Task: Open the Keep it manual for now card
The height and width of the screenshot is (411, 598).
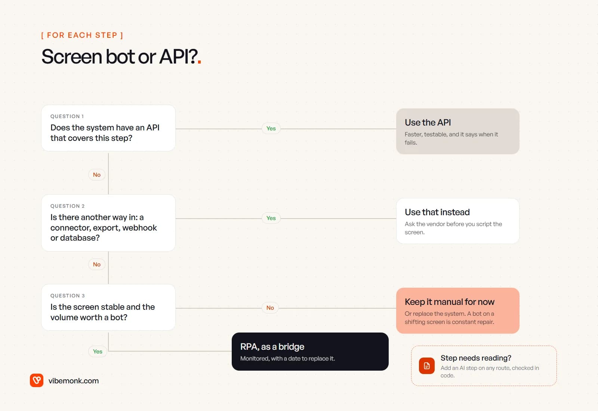Action: click(x=458, y=311)
